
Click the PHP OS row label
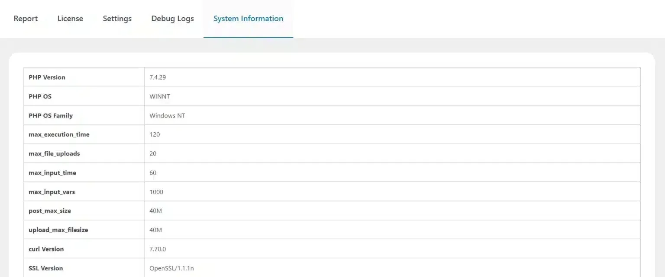(40, 96)
